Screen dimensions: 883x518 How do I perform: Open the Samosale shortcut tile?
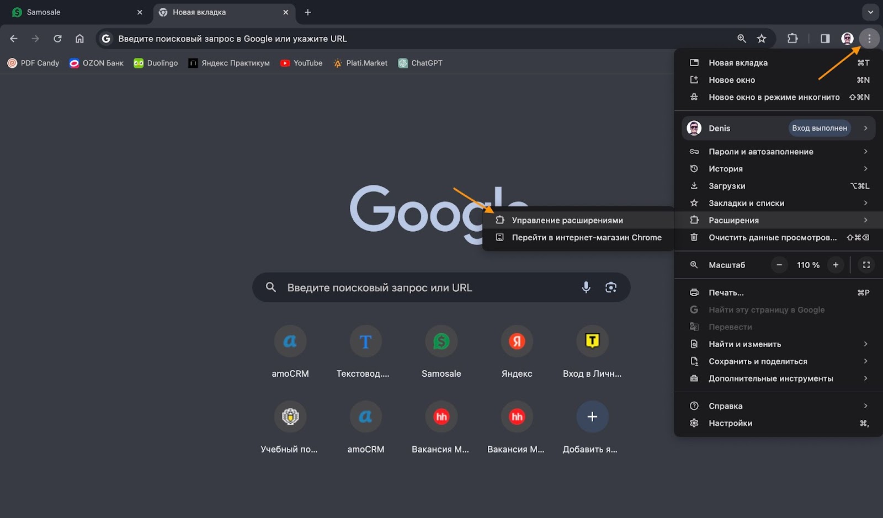[x=441, y=352]
